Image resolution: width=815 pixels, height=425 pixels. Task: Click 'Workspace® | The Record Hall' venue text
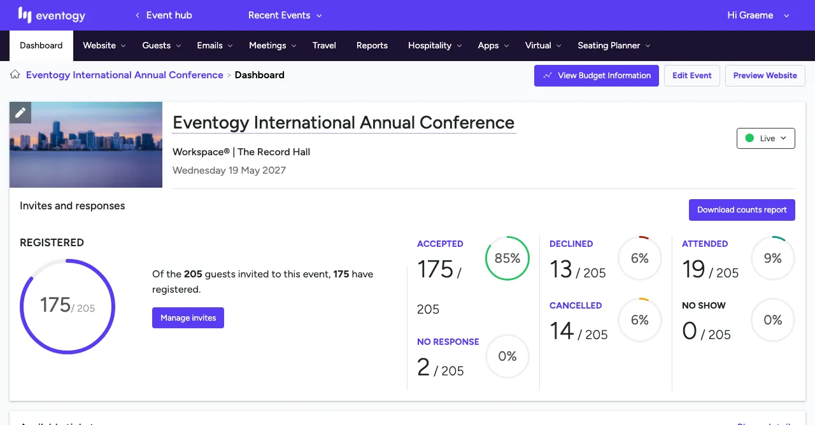(241, 152)
